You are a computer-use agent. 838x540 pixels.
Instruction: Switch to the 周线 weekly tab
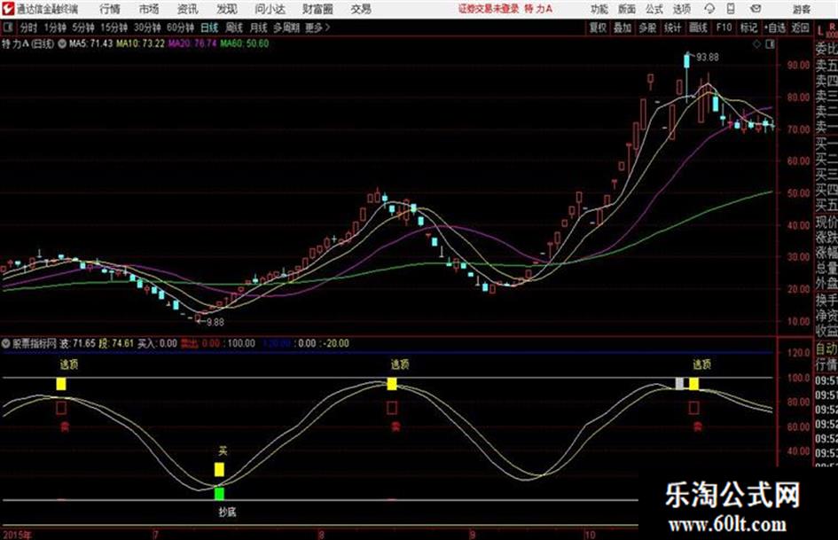point(234,27)
